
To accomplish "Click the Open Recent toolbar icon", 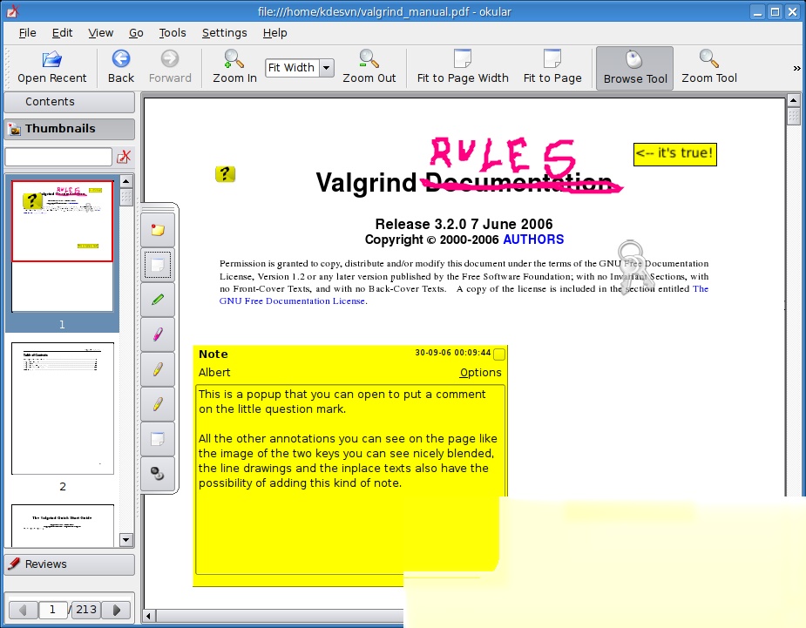I will (x=52, y=59).
